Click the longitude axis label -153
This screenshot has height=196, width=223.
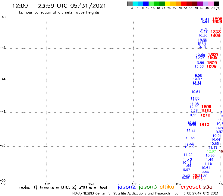(x=177, y=184)
